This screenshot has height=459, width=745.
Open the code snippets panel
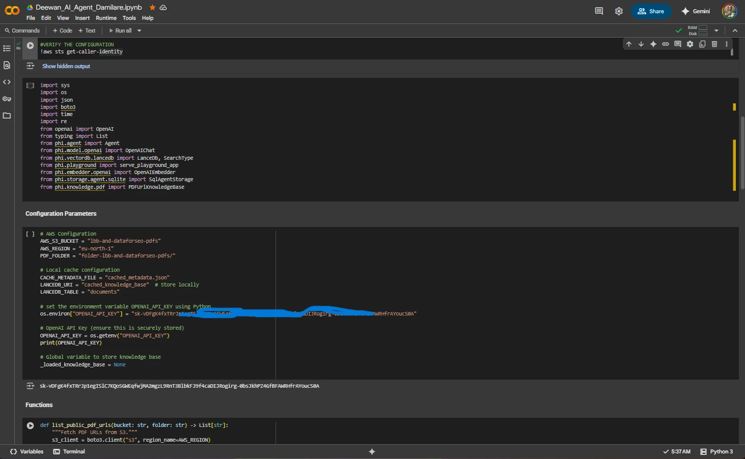(7, 82)
